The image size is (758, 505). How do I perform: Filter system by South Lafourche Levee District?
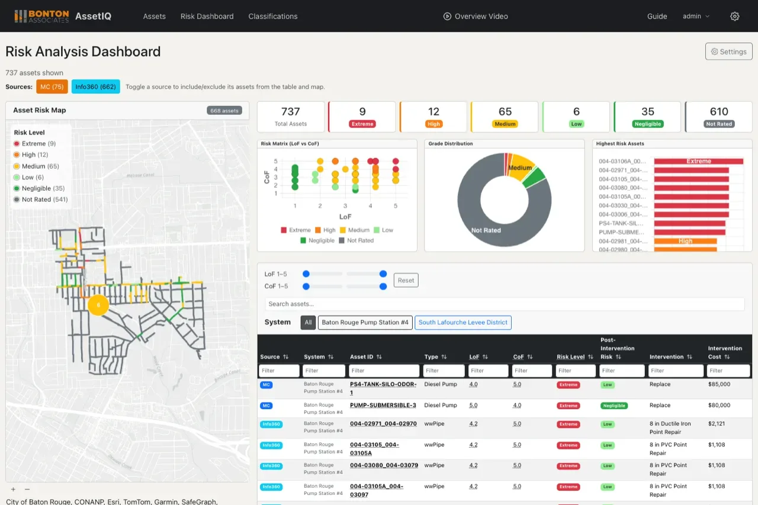point(463,323)
